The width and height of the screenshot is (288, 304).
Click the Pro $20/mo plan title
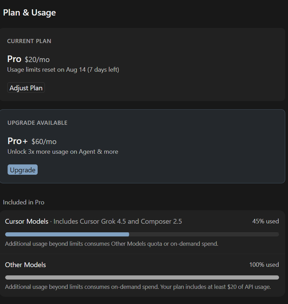click(x=28, y=59)
